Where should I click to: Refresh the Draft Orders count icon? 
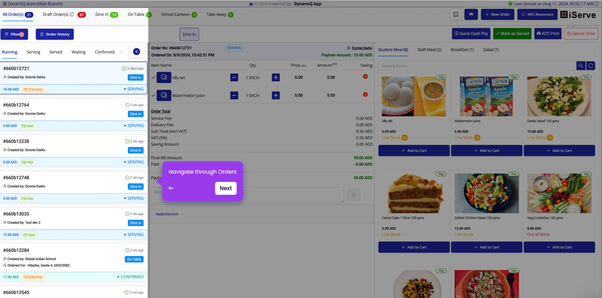click(72, 14)
